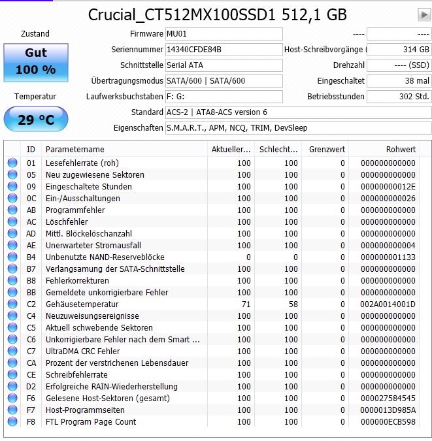Click status dot for Schreibfehlerrate row
The width and height of the screenshot is (432, 441).
tap(12, 374)
